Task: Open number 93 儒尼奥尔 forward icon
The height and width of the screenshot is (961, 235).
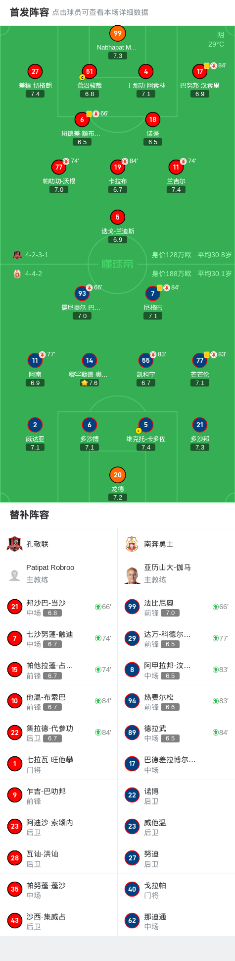Action: click(x=82, y=293)
